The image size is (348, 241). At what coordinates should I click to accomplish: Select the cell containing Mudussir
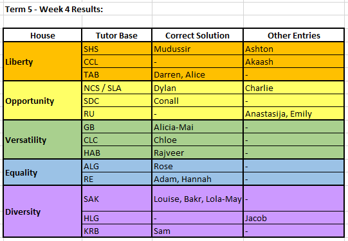point(197,49)
